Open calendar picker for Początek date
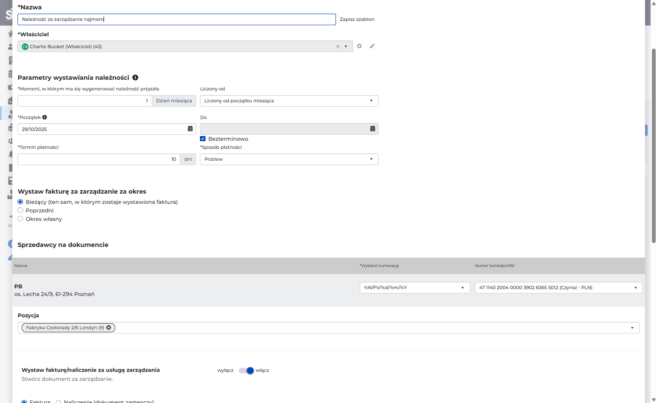Viewport: 657px width, 403px height. pyautogui.click(x=190, y=129)
